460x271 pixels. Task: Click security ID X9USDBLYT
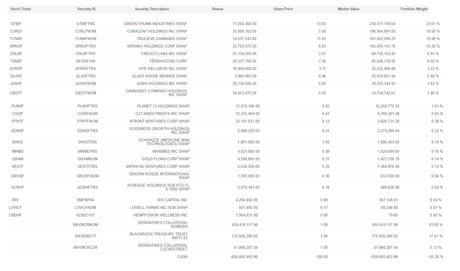[85, 236]
